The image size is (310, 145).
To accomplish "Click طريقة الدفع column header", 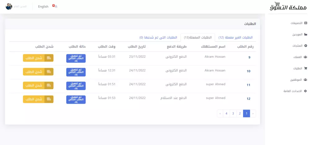I will (176, 47).
